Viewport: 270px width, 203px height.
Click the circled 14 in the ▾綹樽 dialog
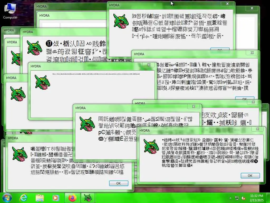click(256, 162)
